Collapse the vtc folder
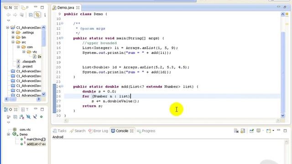 tap(24, 51)
